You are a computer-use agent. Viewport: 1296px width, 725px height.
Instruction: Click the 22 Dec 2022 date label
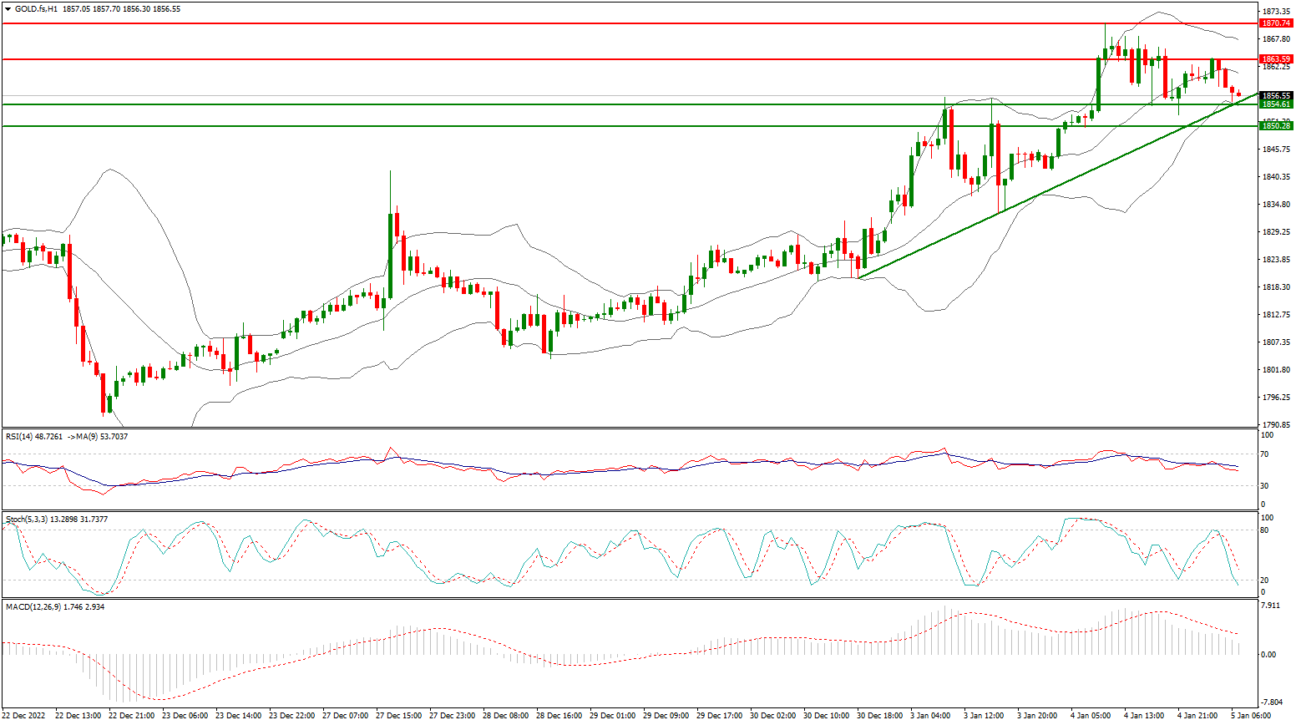[25, 716]
